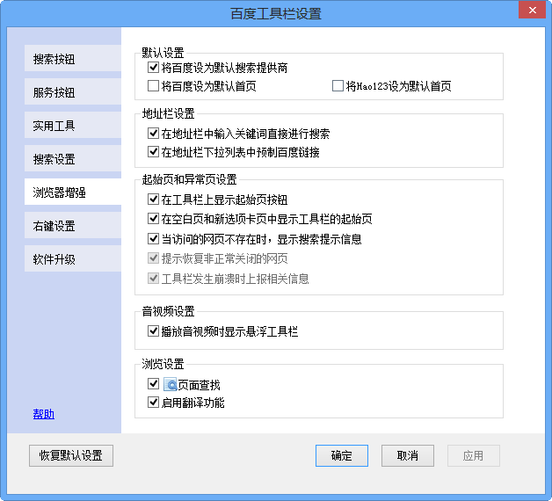Click the 百度工具栏设置 window title

pyautogui.click(x=276, y=14)
